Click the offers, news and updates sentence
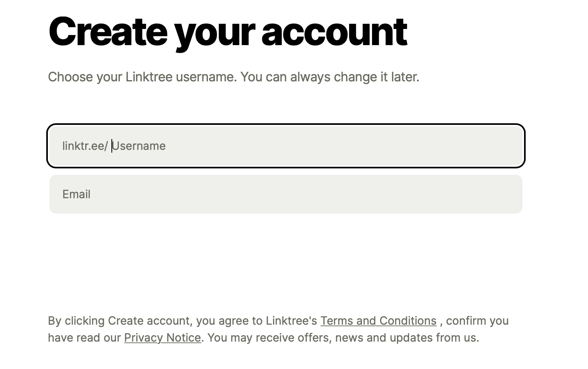Screen dimensions: 588x369 (x=343, y=338)
